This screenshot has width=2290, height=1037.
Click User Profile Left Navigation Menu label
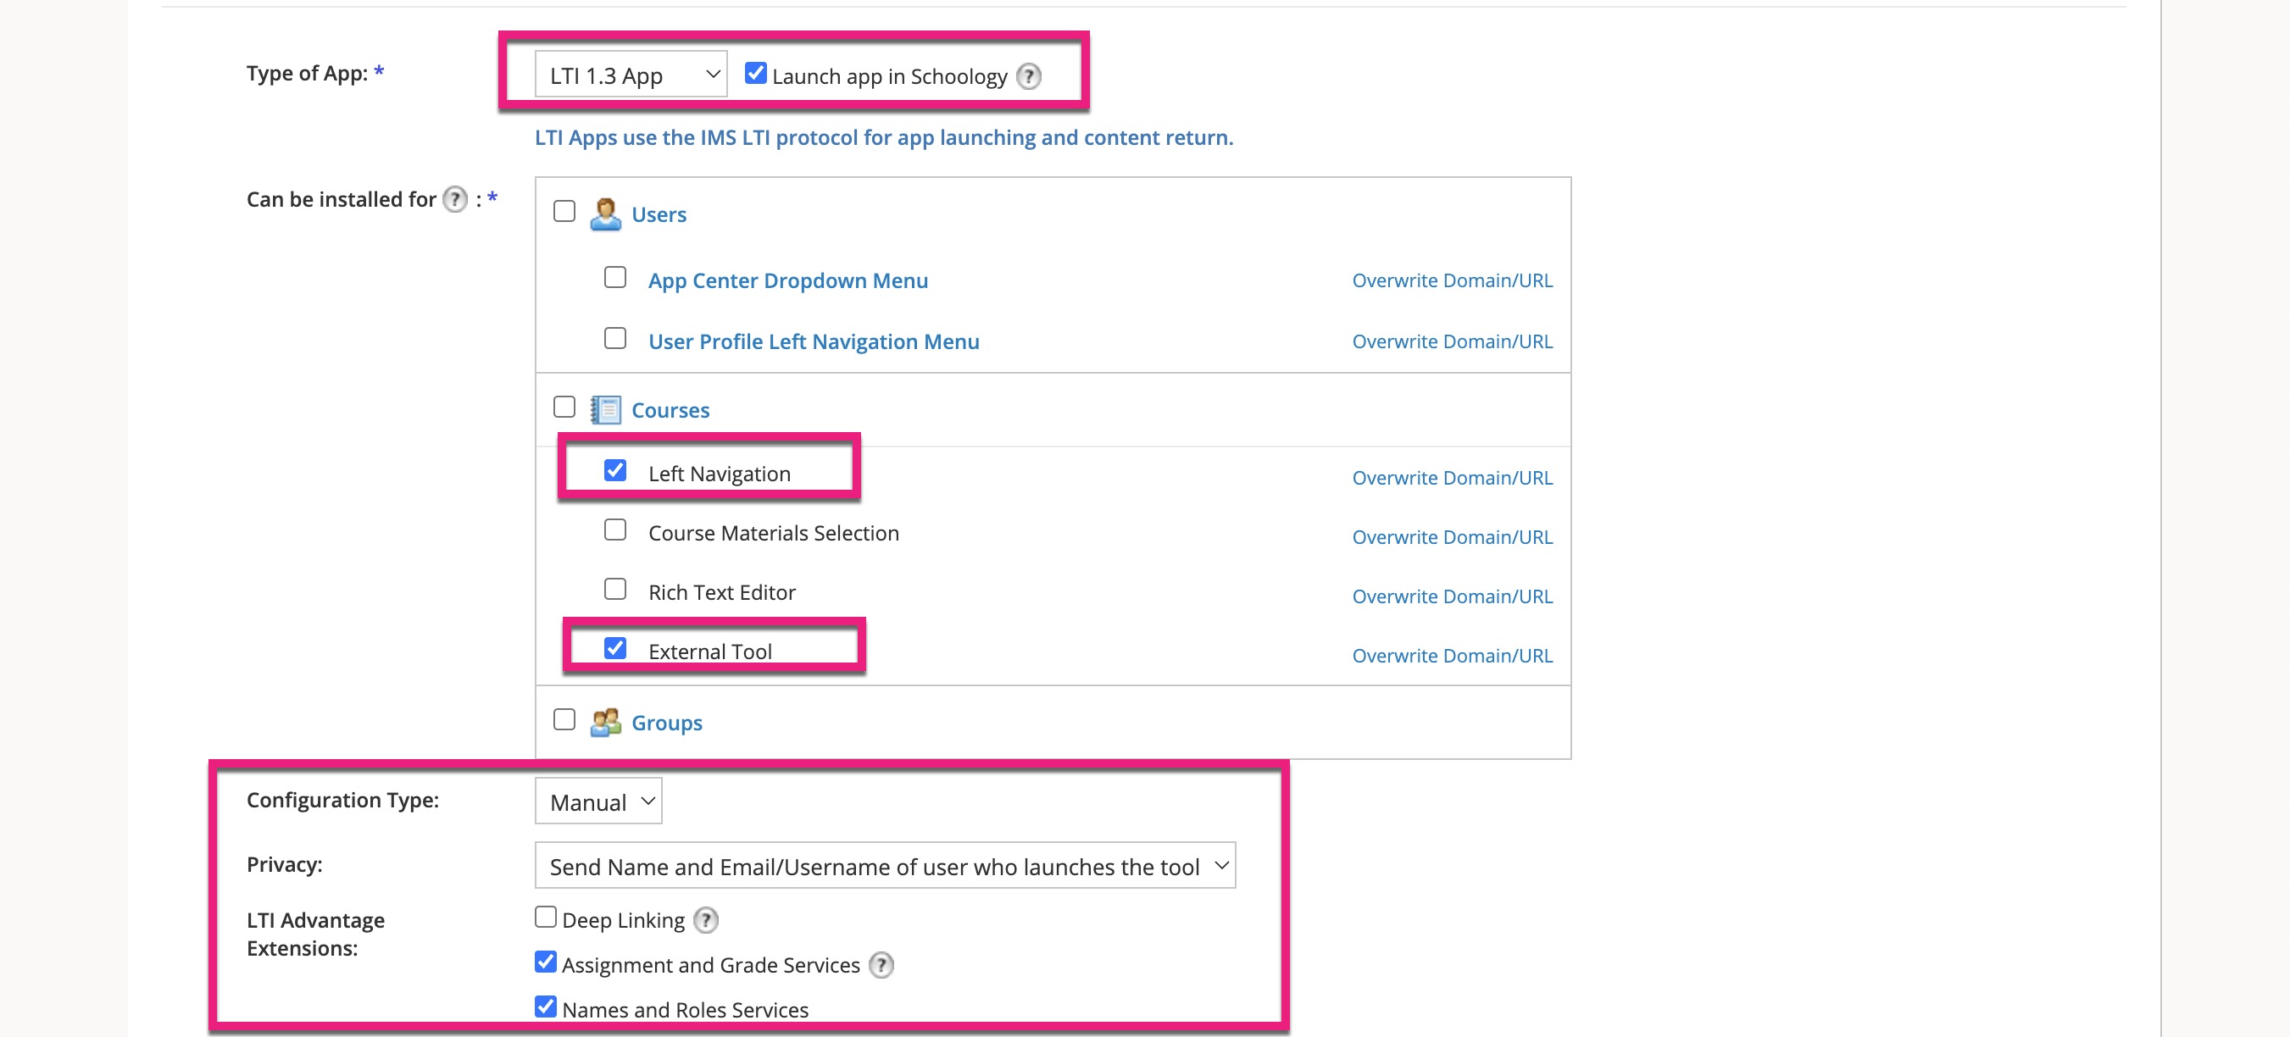pyautogui.click(x=814, y=342)
